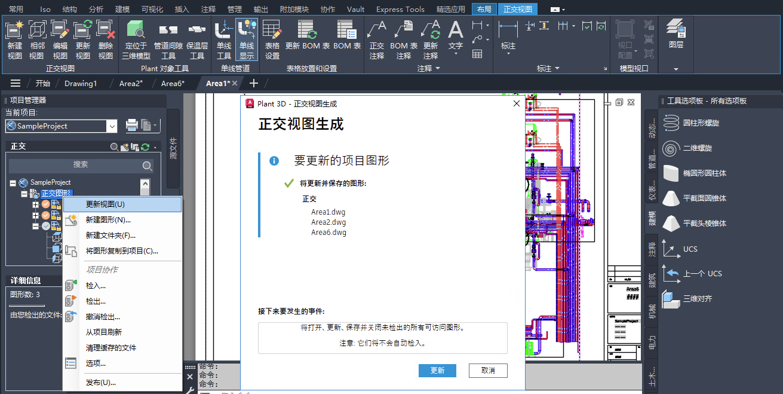This screenshot has height=394, width=783.
Task: Open the hamburger menu beside 开始 tab
Action: point(16,83)
